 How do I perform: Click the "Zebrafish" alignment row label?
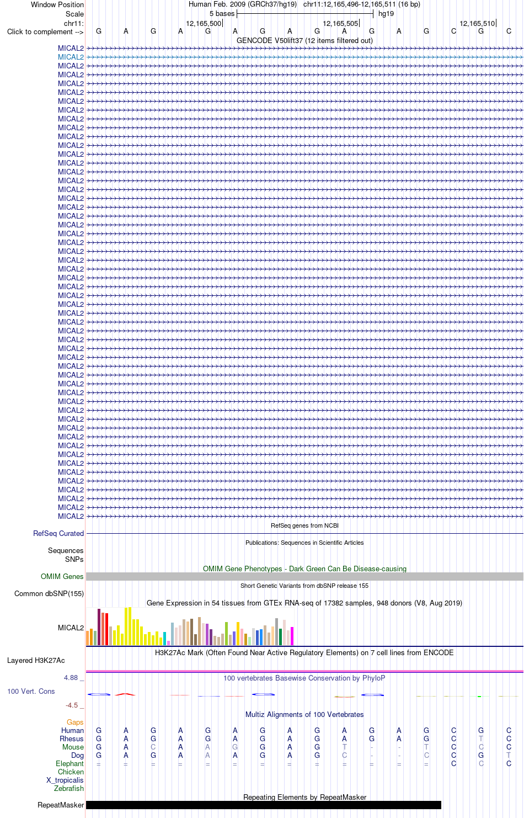tap(69, 788)
